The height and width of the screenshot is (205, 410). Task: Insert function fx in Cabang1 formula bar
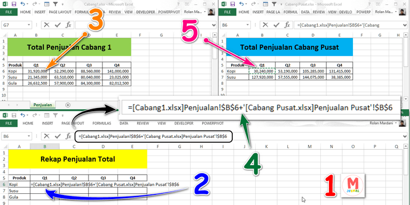68,25
